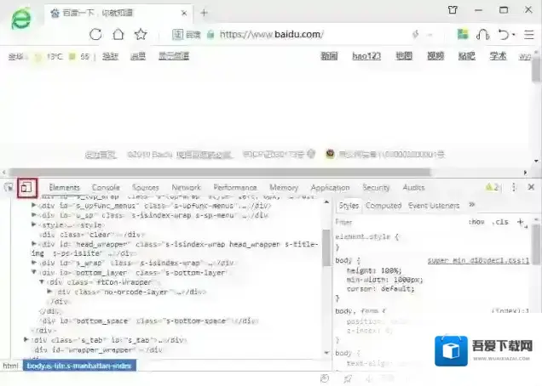Expand the s_tab div node
The height and width of the screenshot is (386, 542).
(26, 339)
